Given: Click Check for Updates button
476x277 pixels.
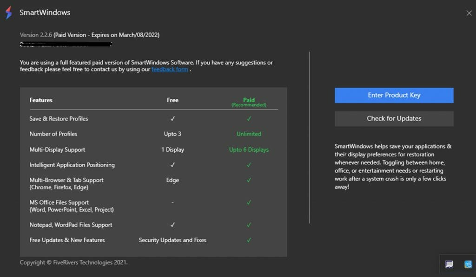Looking at the screenshot, I should (394, 118).
